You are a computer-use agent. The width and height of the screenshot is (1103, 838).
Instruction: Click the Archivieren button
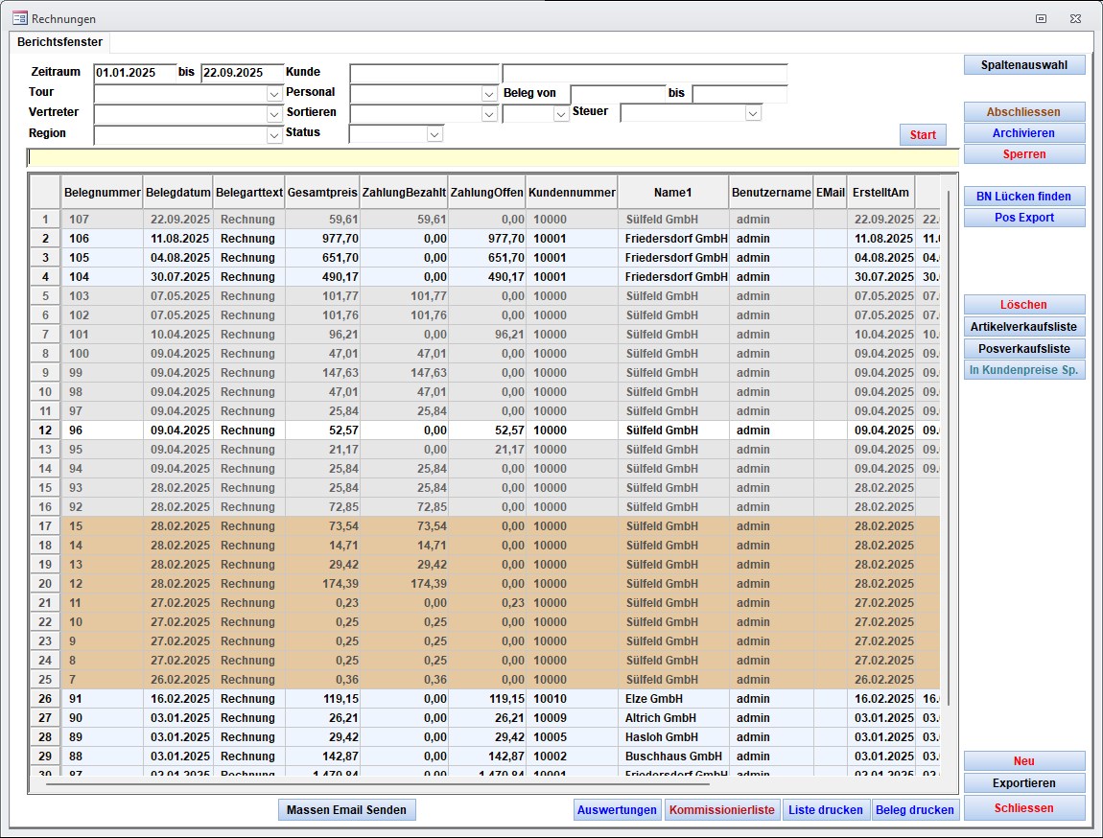click(x=1024, y=133)
